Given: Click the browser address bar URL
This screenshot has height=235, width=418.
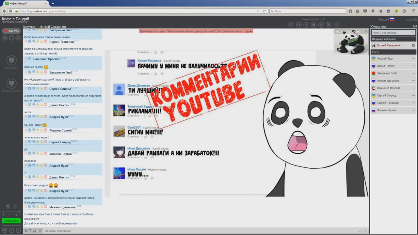Looking at the screenshot, I should pyautogui.click(x=43, y=11).
